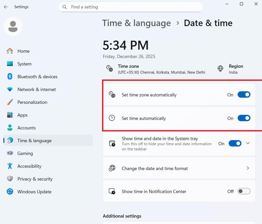Click the back arrow in Settings header
This screenshot has width=262, height=224.
[x=6, y=7]
